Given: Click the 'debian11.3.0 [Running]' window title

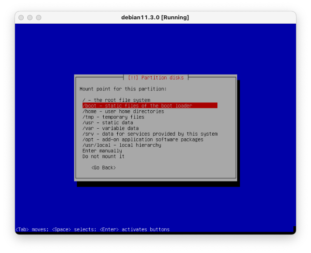Looking at the screenshot, I should (155, 18).
